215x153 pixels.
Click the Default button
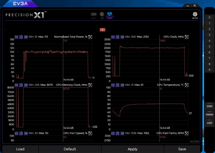(70, 149)
